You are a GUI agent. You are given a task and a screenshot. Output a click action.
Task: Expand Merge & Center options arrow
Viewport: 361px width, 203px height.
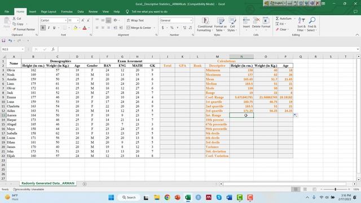point(154,28)
